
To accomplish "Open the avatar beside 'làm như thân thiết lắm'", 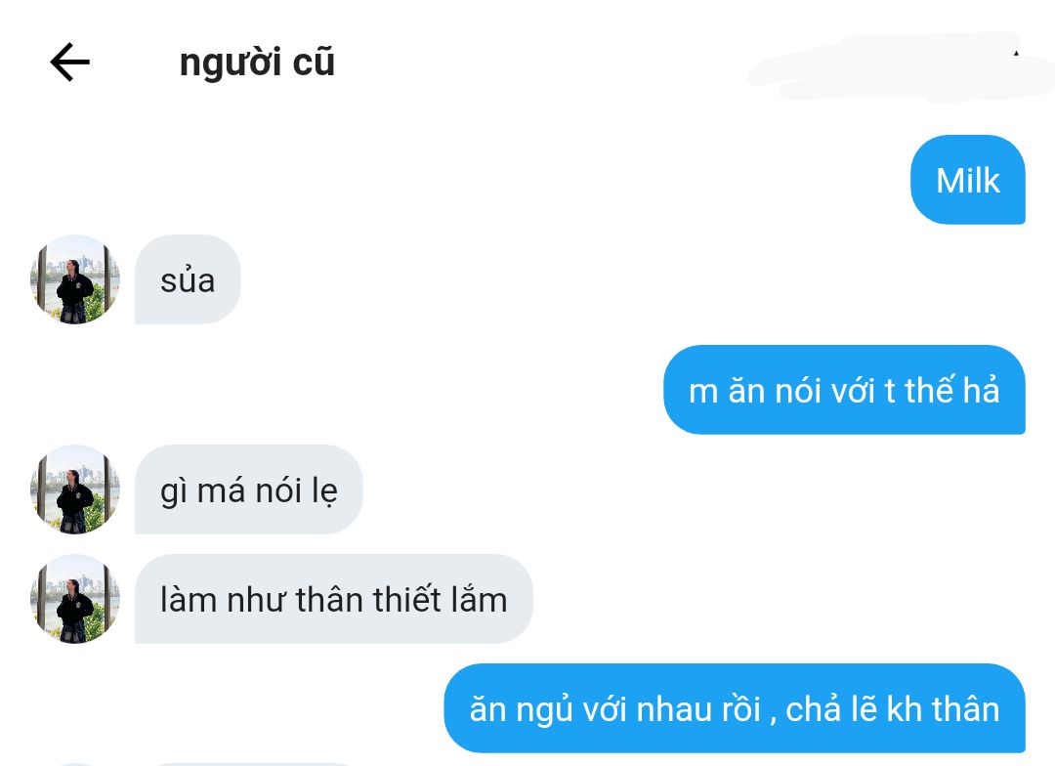I will [74, 599].
